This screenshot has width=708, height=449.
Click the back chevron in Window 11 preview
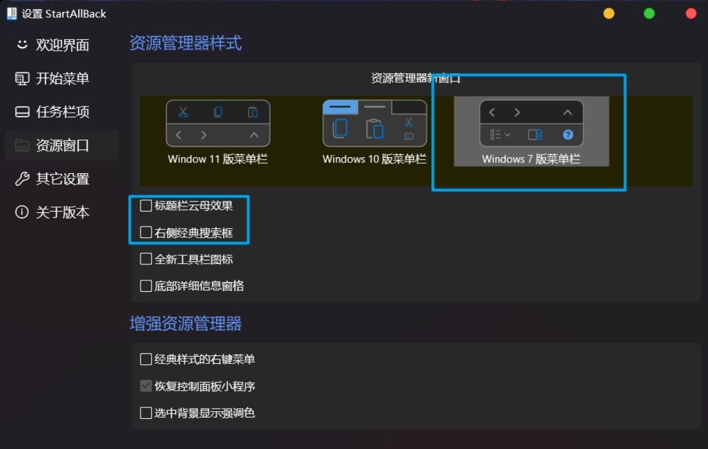(x=178, y=135)
